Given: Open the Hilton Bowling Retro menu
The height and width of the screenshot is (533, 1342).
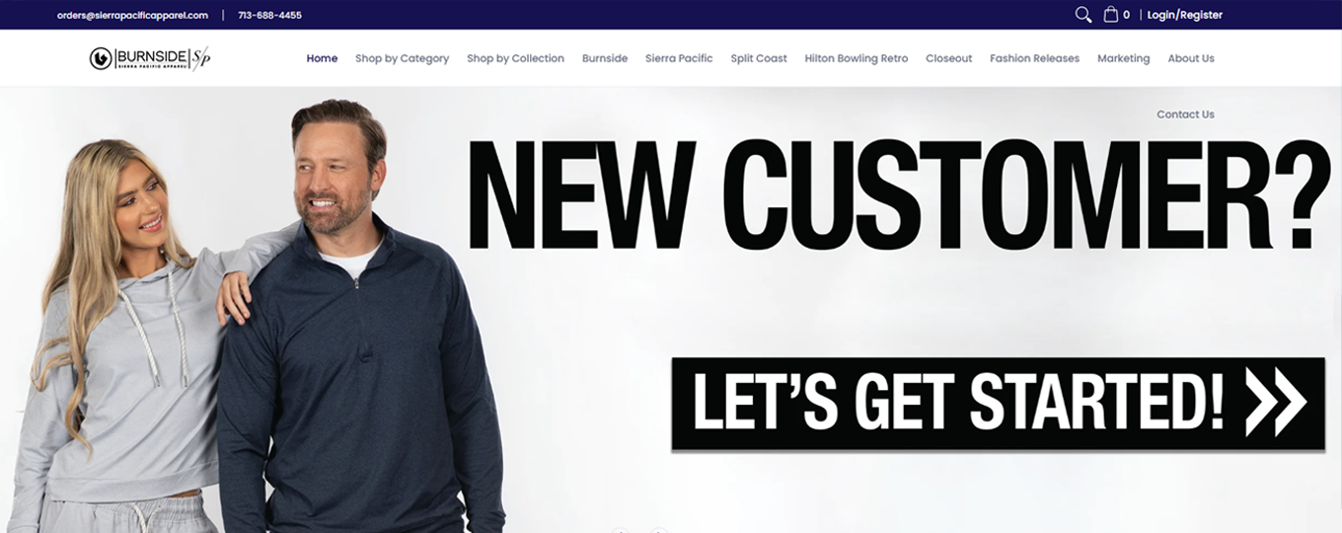Looking at the screenshot, I should point(857,58).
